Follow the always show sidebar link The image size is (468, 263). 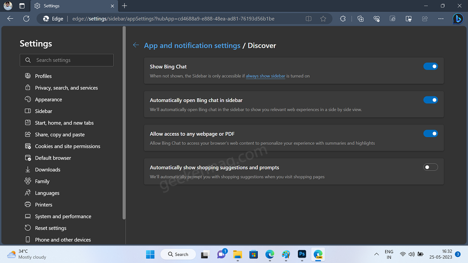tap(265, 76)
